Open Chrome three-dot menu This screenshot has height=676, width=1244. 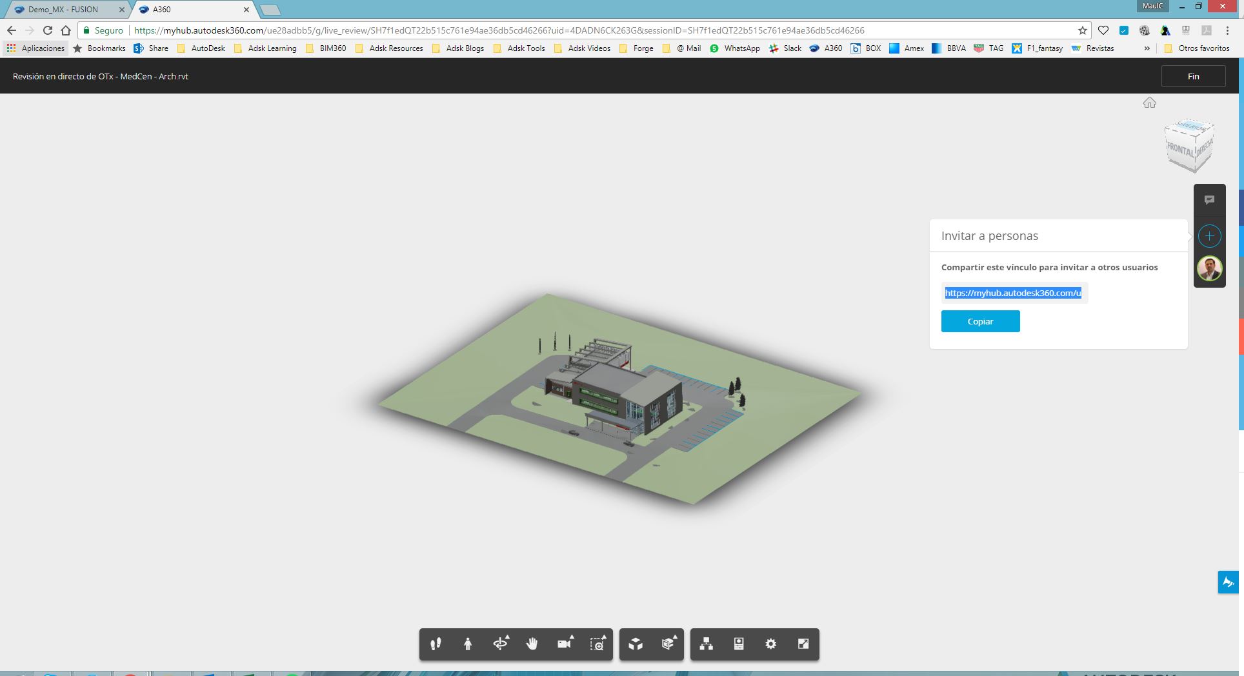click(1227, 30)
